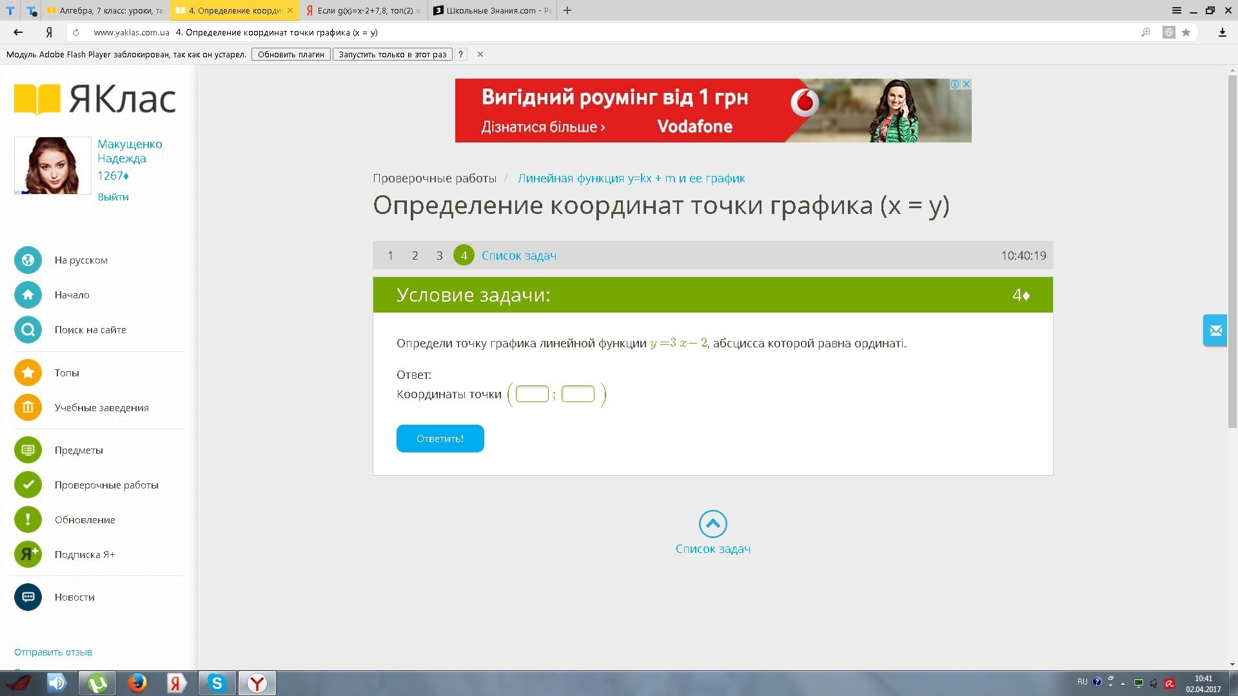Open the Предметы subjects icon
Screen dimensions: 1238x696
click(x=28, y=450)
